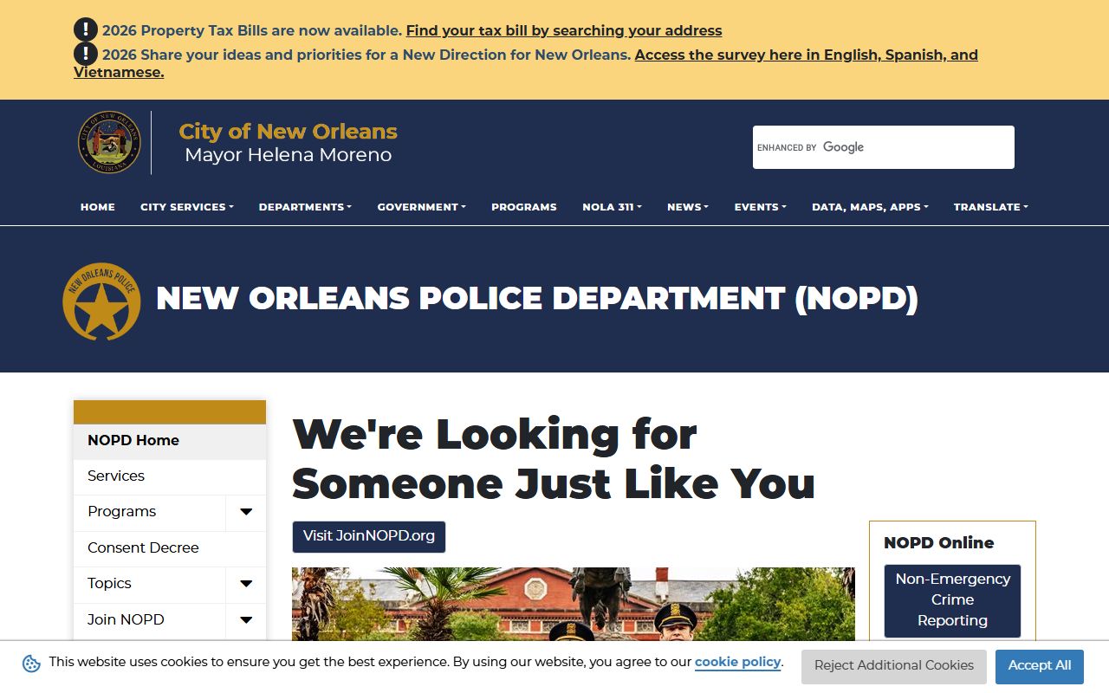Screen dimensions: 1109x693
Task: Reject additional cookies
Action: (x=894, y=666)
